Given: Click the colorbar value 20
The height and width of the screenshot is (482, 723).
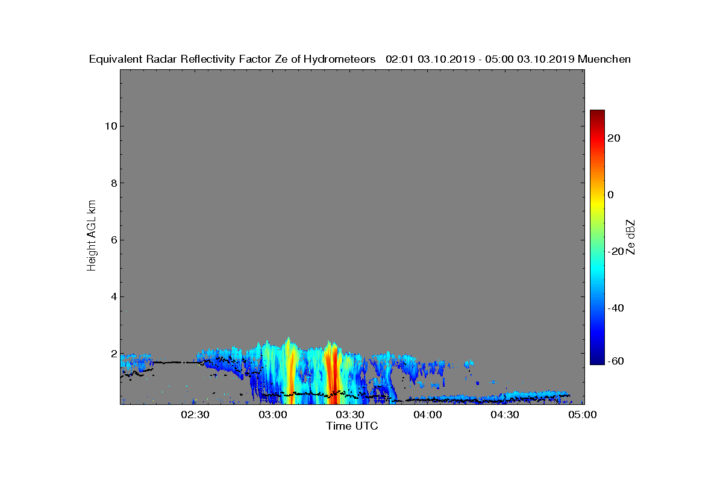Looking at the screenshot, I should pos(614,138).
